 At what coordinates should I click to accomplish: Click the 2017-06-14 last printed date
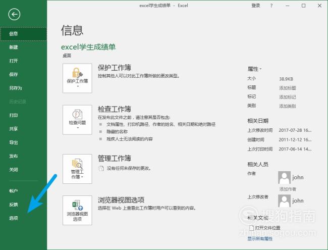295,149
